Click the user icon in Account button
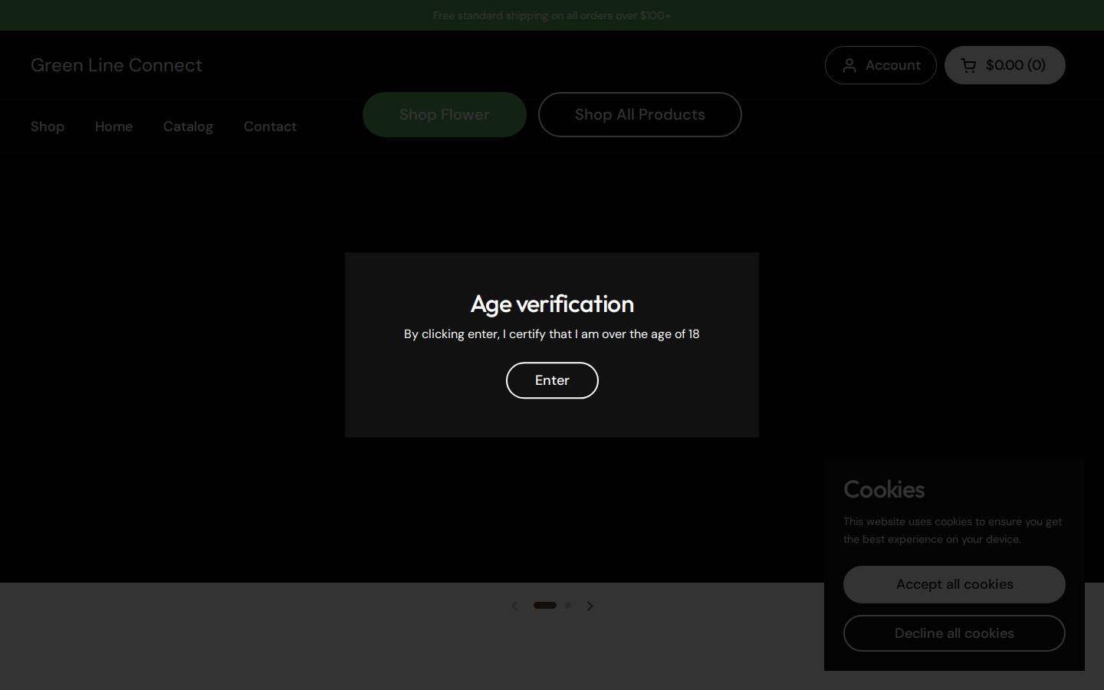 [849, 65]
